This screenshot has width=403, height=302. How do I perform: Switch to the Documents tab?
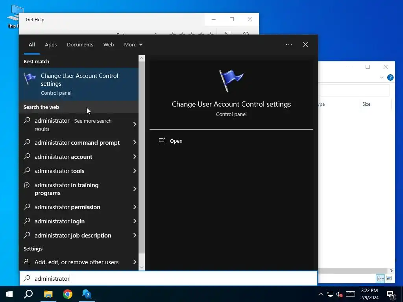pyautogui.click(x=80, y=45)
